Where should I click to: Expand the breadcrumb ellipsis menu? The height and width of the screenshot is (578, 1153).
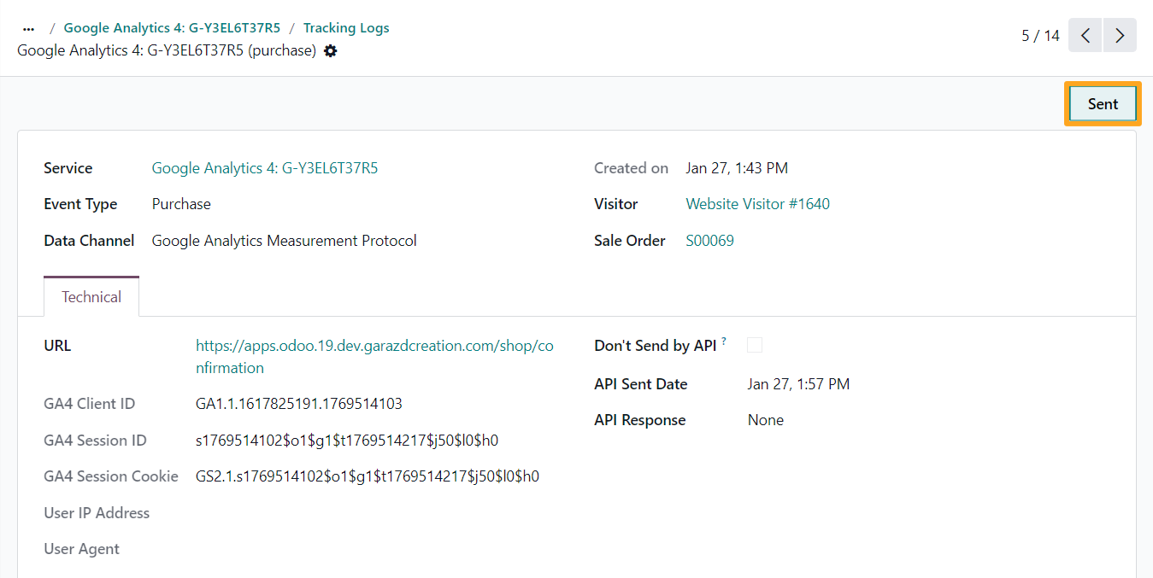pos(29,28)
